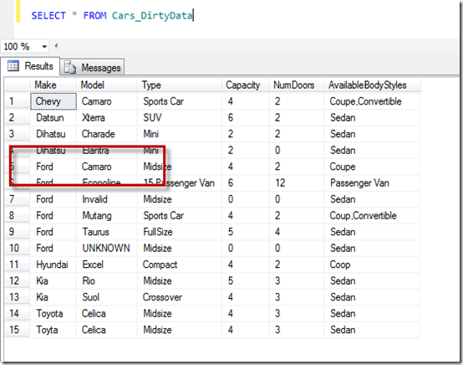Click row header number 15
The width and height of the screenshot is (463, 365).
[18, 330]
